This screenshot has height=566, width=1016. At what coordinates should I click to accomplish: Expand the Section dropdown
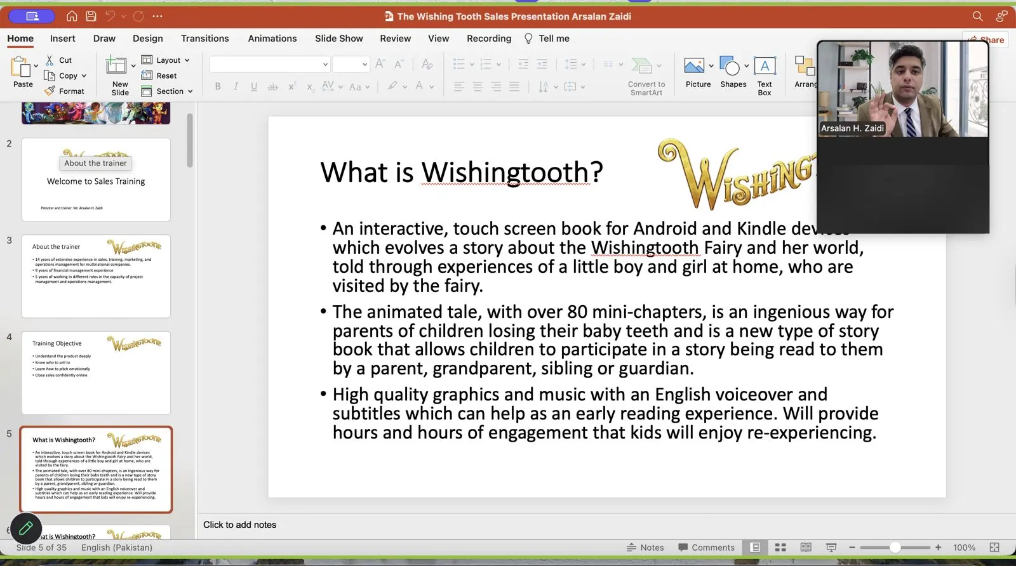[x=190, y=91]
